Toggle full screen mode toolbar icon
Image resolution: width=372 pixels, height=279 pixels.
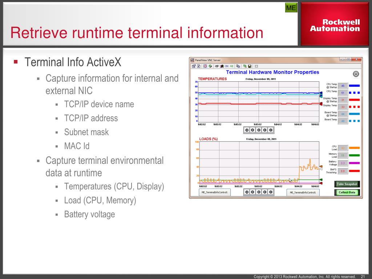pyautogui.click(x=205, y=66)
